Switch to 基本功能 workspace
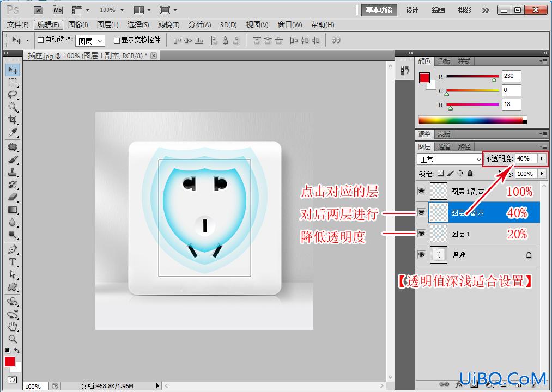This screenshot has height=392, width=552. click(379, 10)
